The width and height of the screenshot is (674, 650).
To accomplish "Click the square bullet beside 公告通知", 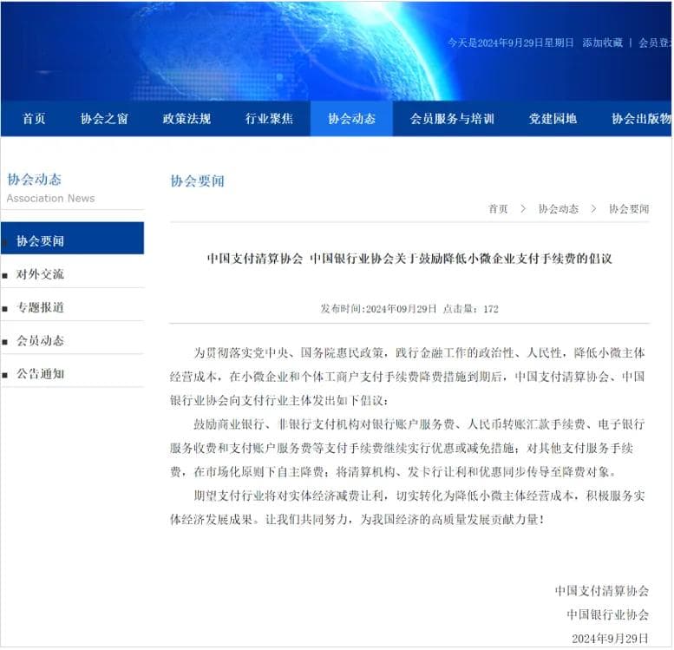I will (x=4, y=375).
